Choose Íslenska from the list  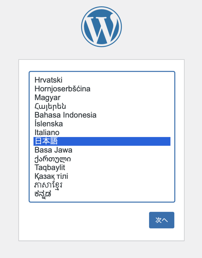click(x=49, y=124)
